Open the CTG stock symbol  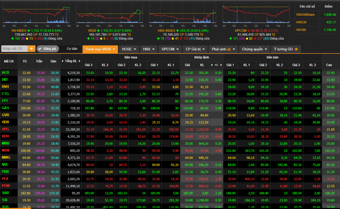[x=6, y=94]
